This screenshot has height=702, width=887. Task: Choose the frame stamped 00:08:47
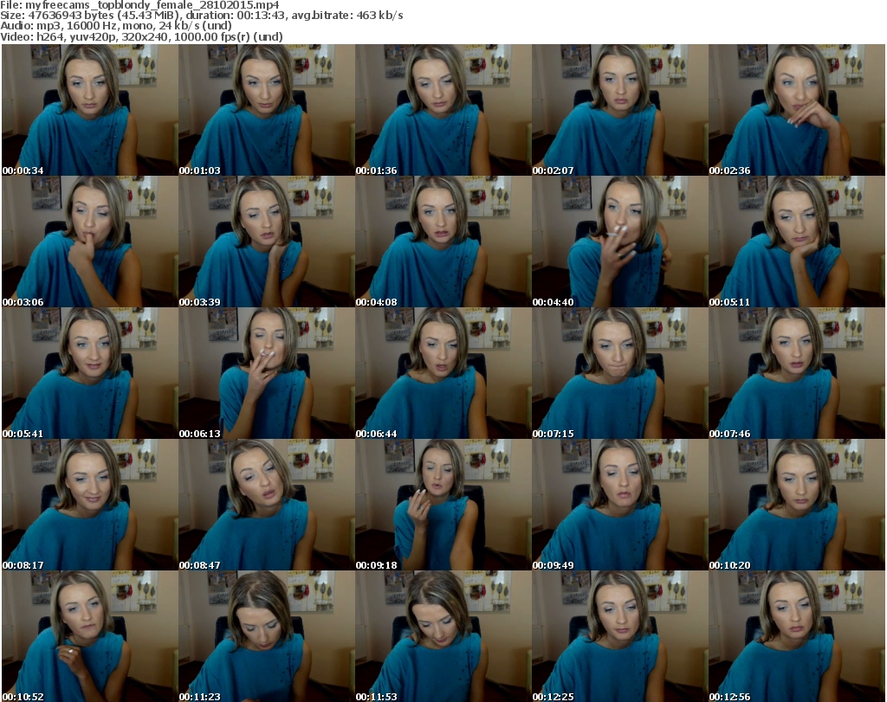[x=267, y=505]
